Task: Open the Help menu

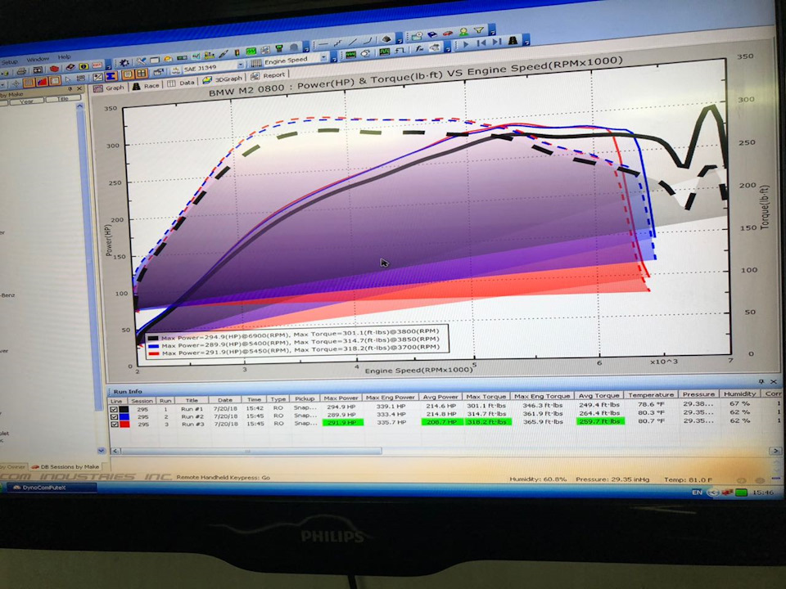Action: [64, 56]
